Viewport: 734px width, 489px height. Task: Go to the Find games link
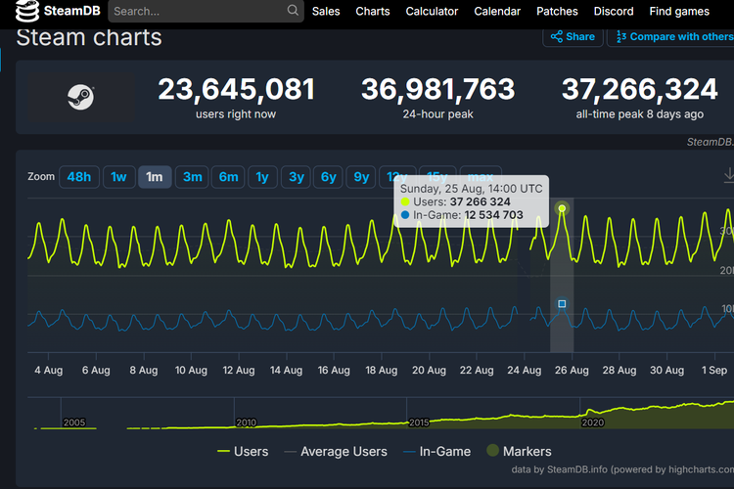click(x=678, y=12)
